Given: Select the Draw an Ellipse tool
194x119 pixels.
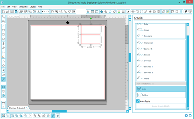Looking at the screenshot, I should (x=4, y=39).
